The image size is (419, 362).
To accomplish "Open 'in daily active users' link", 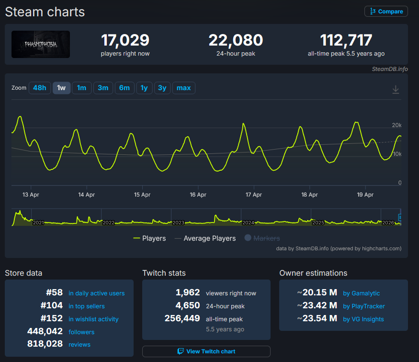I will (96, 293).
